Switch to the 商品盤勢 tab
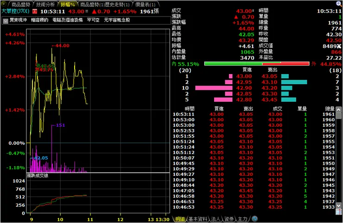The image size is (343, 223). (20, 4)
